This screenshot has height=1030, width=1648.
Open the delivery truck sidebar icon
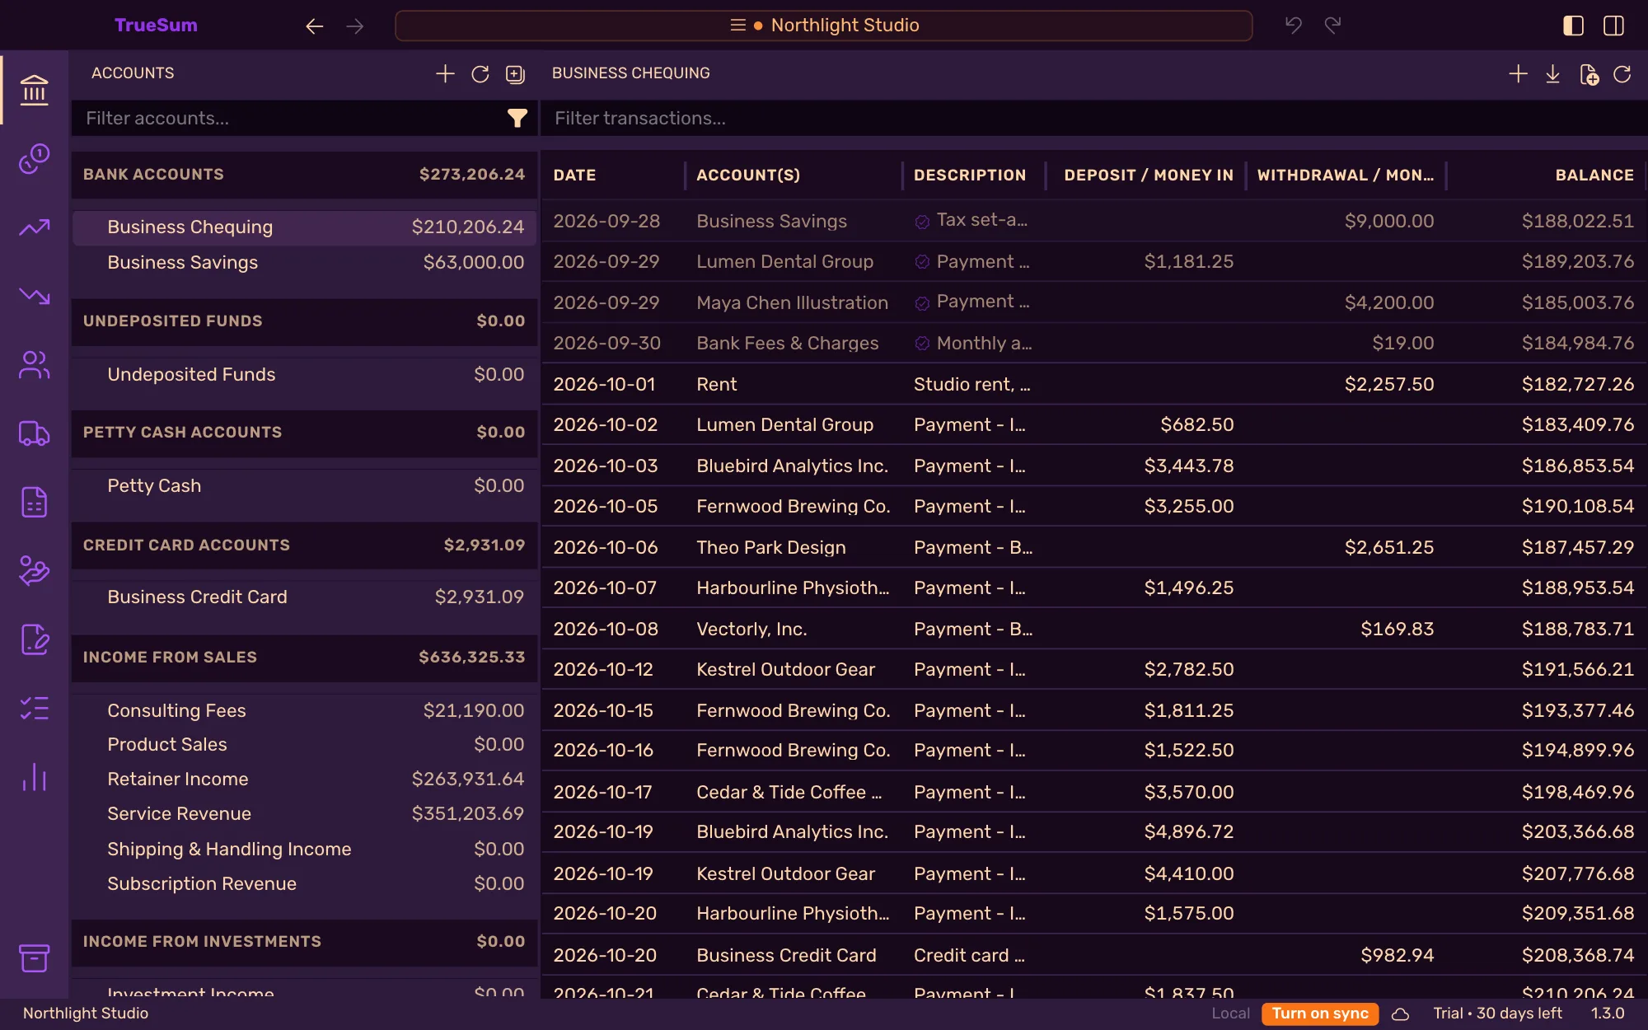[x=34, y=433]
